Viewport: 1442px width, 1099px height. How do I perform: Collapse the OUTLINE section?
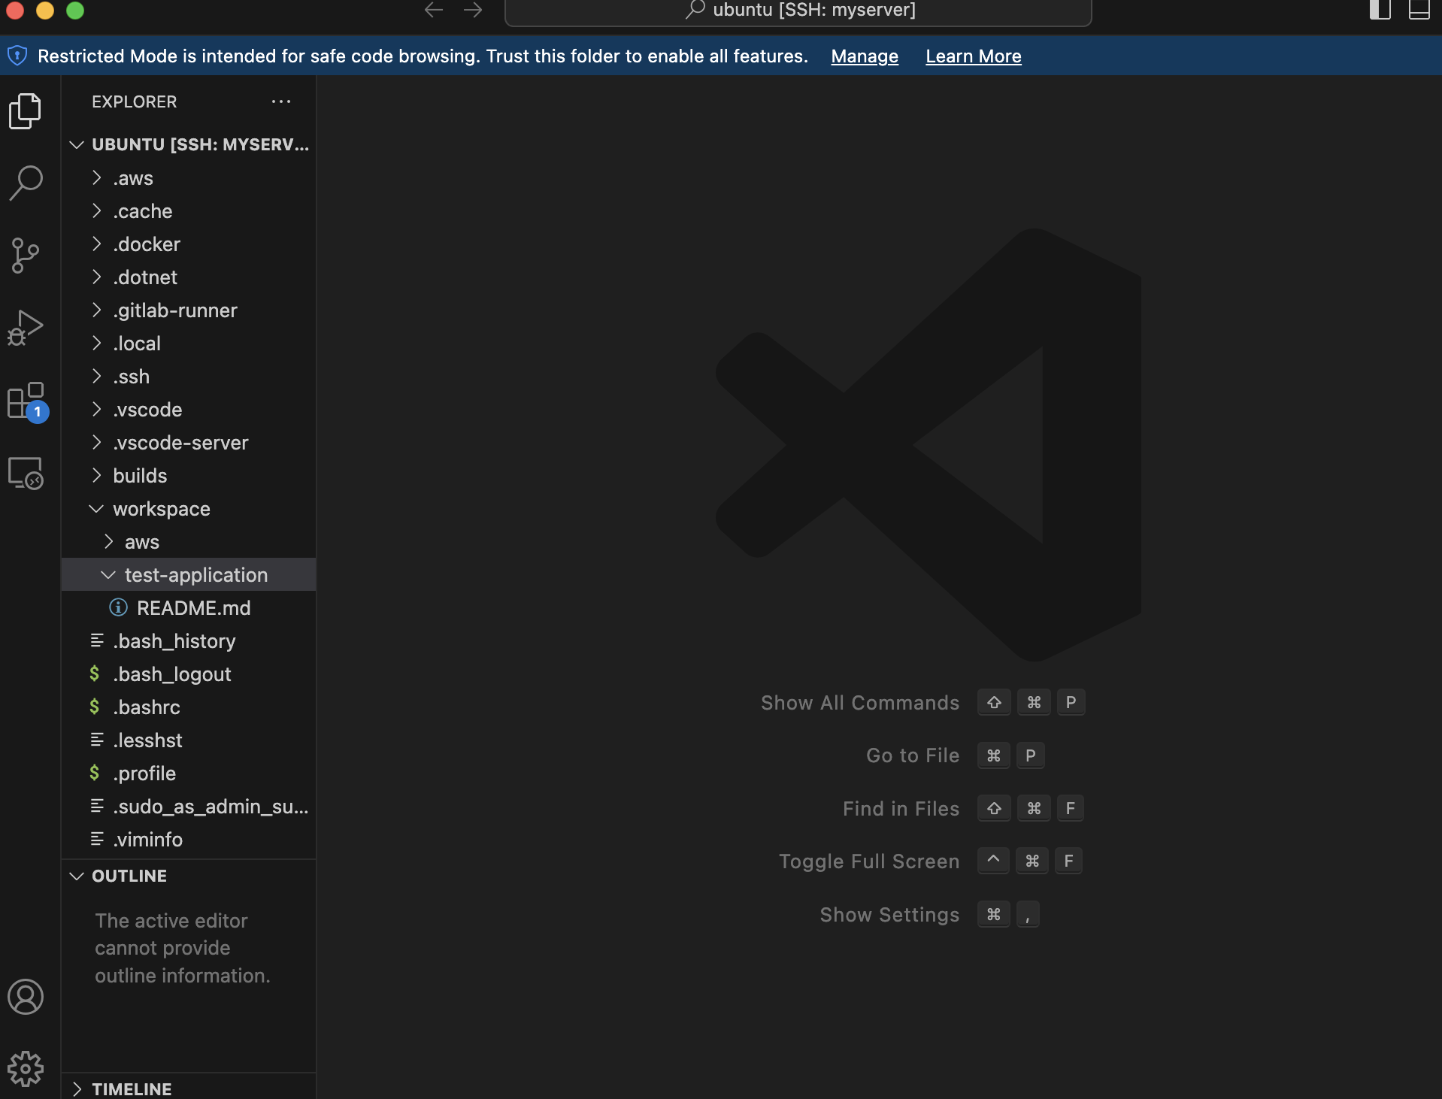(76, 876)
